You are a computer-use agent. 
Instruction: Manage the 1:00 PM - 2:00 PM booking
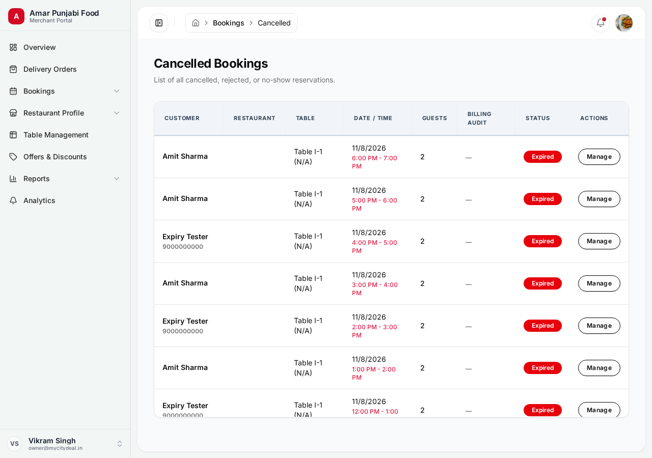point(599,368)
